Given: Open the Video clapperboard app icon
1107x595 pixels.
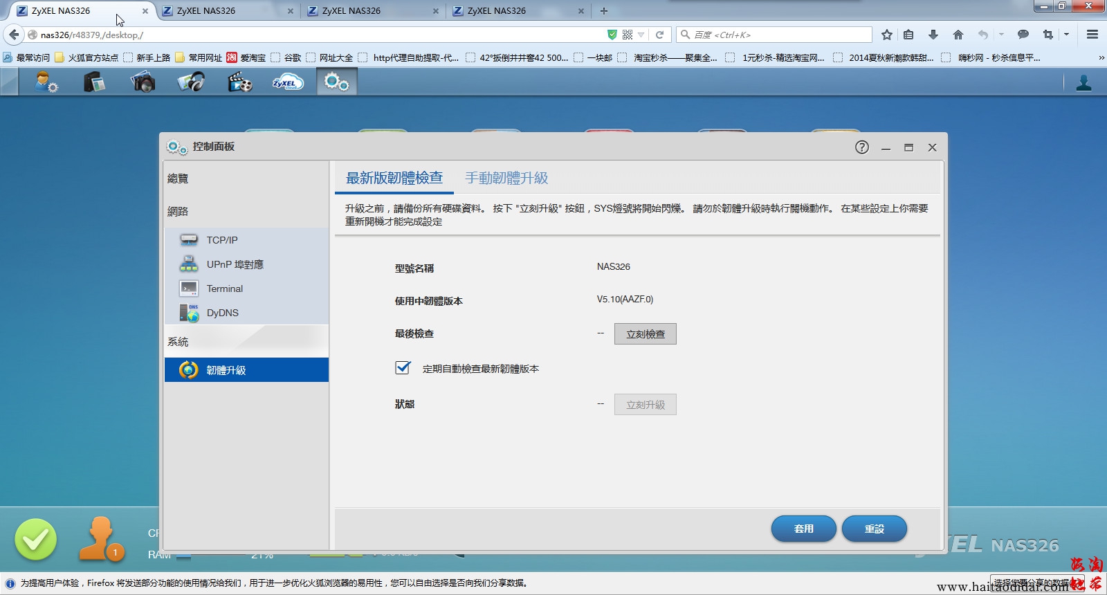Looking at the screenshot, I should tap(239, 82).
